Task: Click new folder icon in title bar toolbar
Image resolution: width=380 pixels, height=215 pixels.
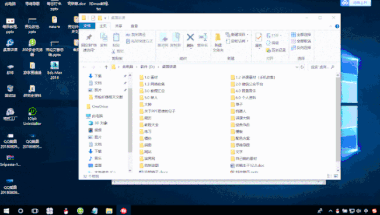Action: [100, 18]
